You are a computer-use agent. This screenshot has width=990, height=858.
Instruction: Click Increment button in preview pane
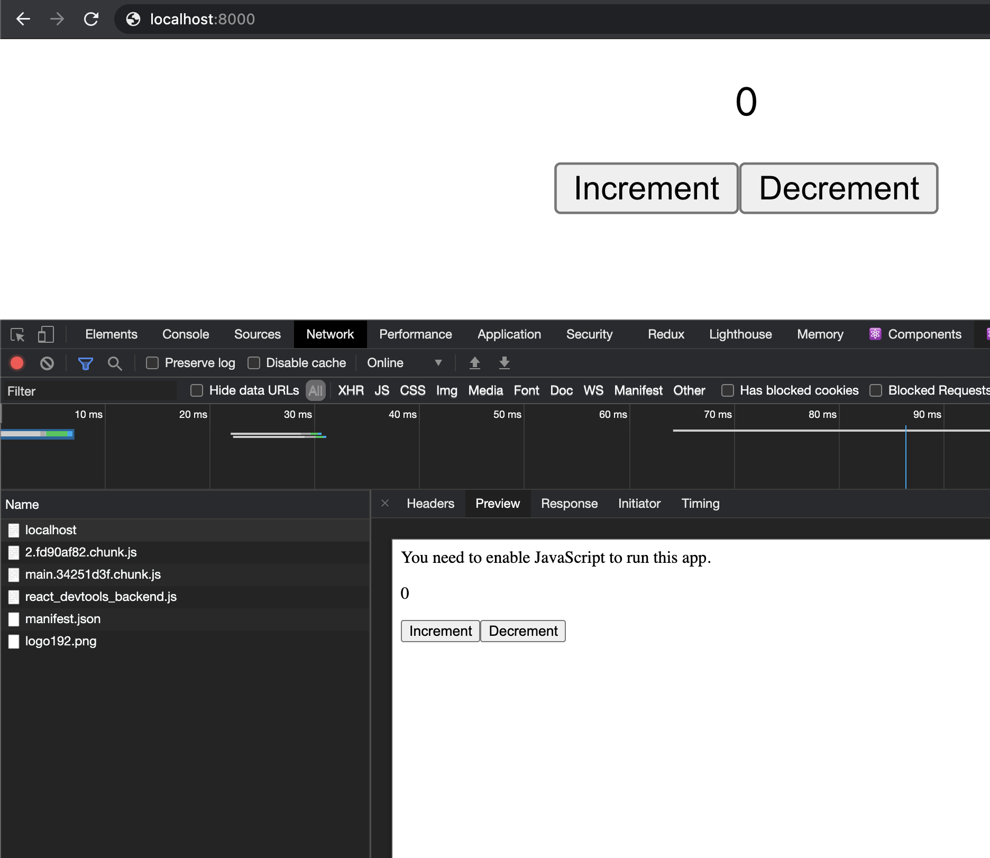click(440, 631)
